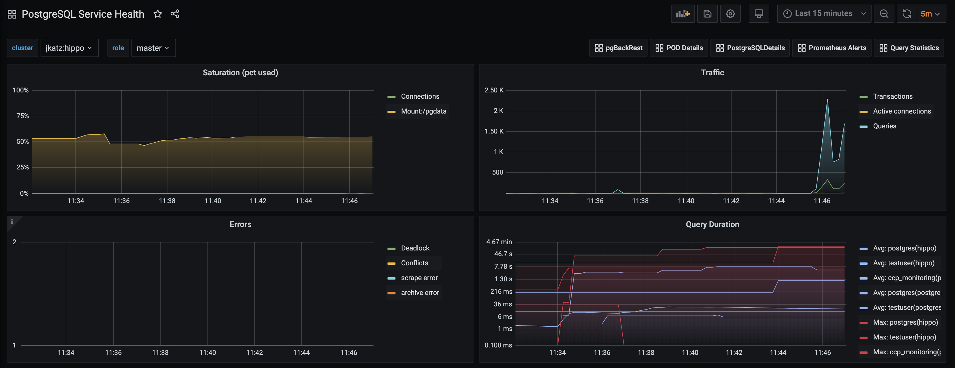955x368 pixels.
Task: Toggle the Conflicts legend series
Action: (414, 263)
